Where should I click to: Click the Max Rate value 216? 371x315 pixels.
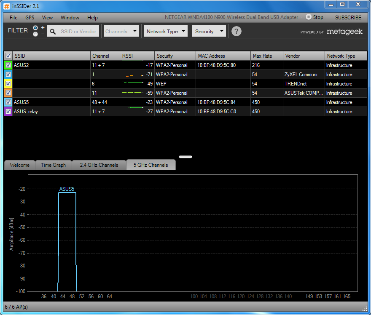click(x=256, y=65)
